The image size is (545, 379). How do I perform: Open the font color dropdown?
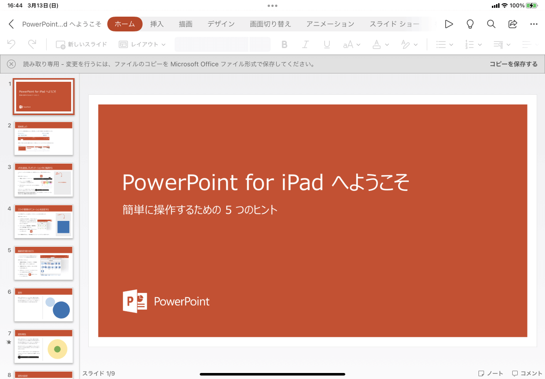pos(381,44)
